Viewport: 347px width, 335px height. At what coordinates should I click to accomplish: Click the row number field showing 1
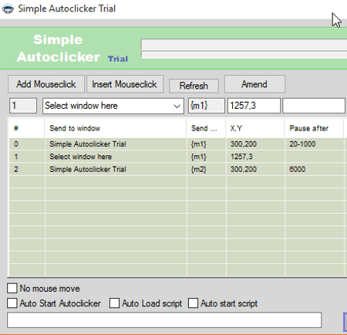pyautogui.click(x=23, y=106)
